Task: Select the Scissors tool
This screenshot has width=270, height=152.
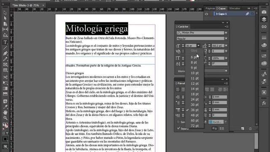Action: point(5,77)
